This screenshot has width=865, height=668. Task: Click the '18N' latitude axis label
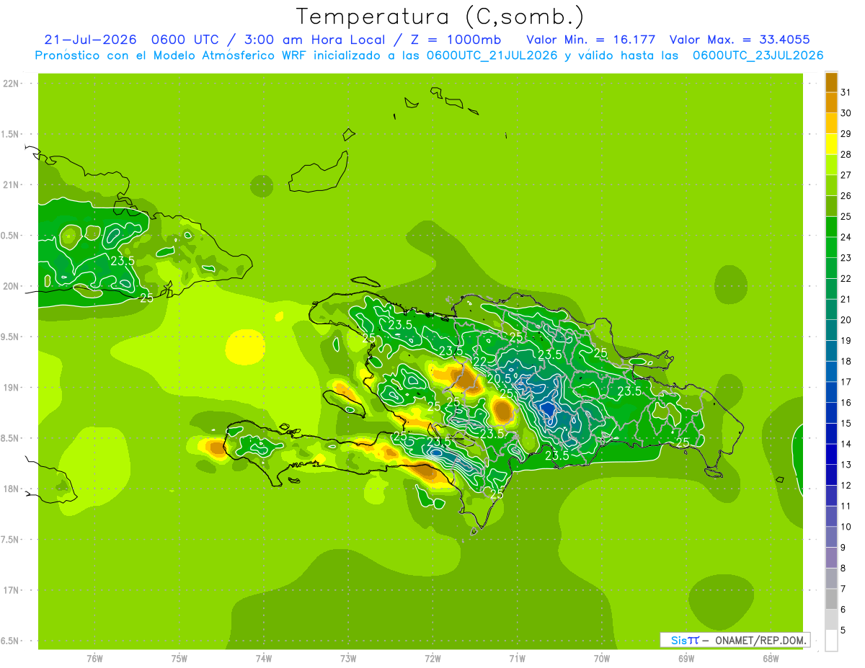coord(12,489)
